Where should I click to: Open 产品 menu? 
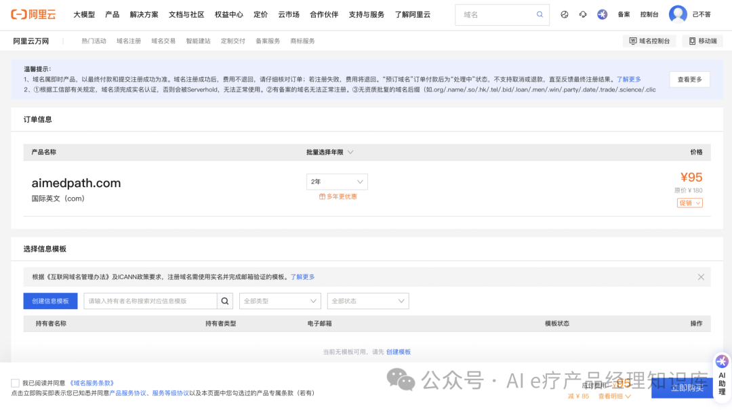pyautogui.click(x=112, y=14)
